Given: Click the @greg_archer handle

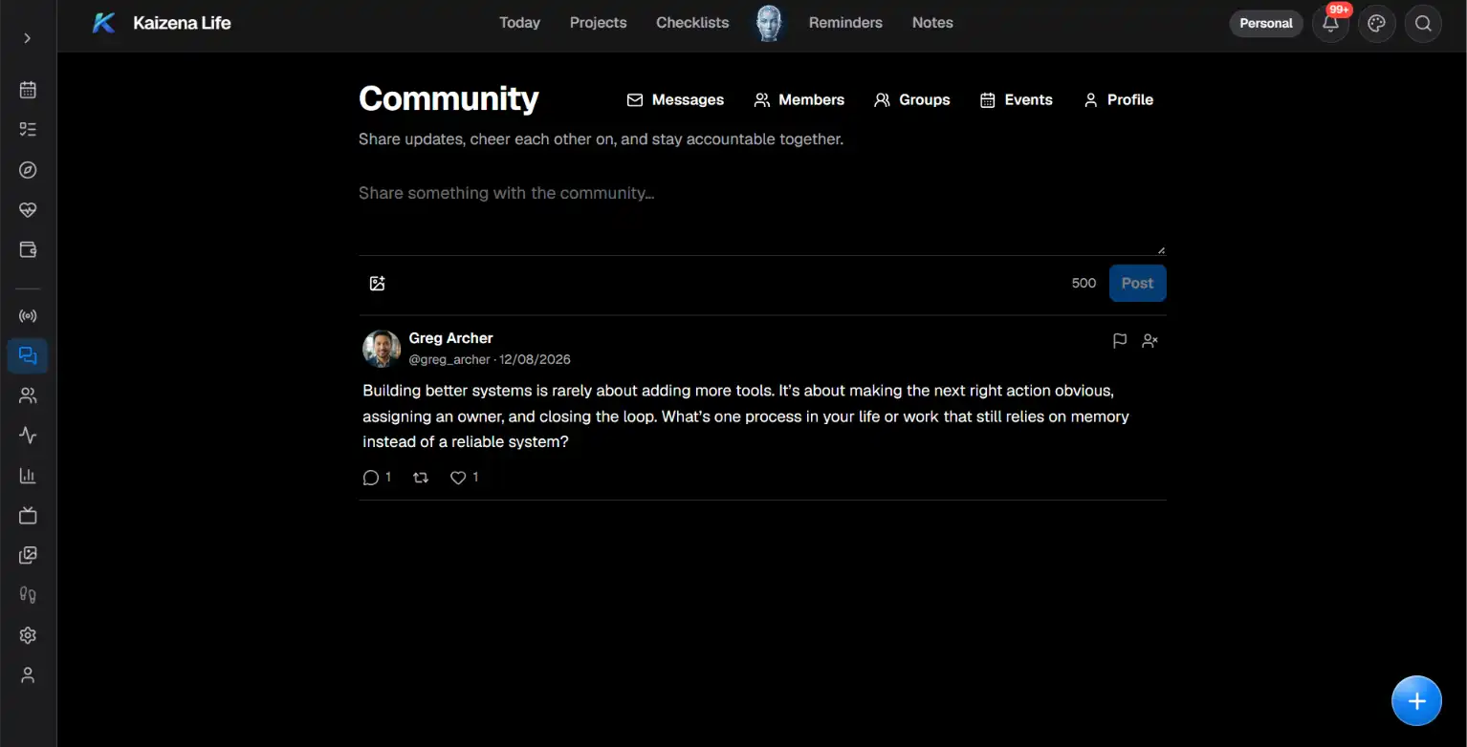Looking at the screenshot, I should [x=449, y=360].
